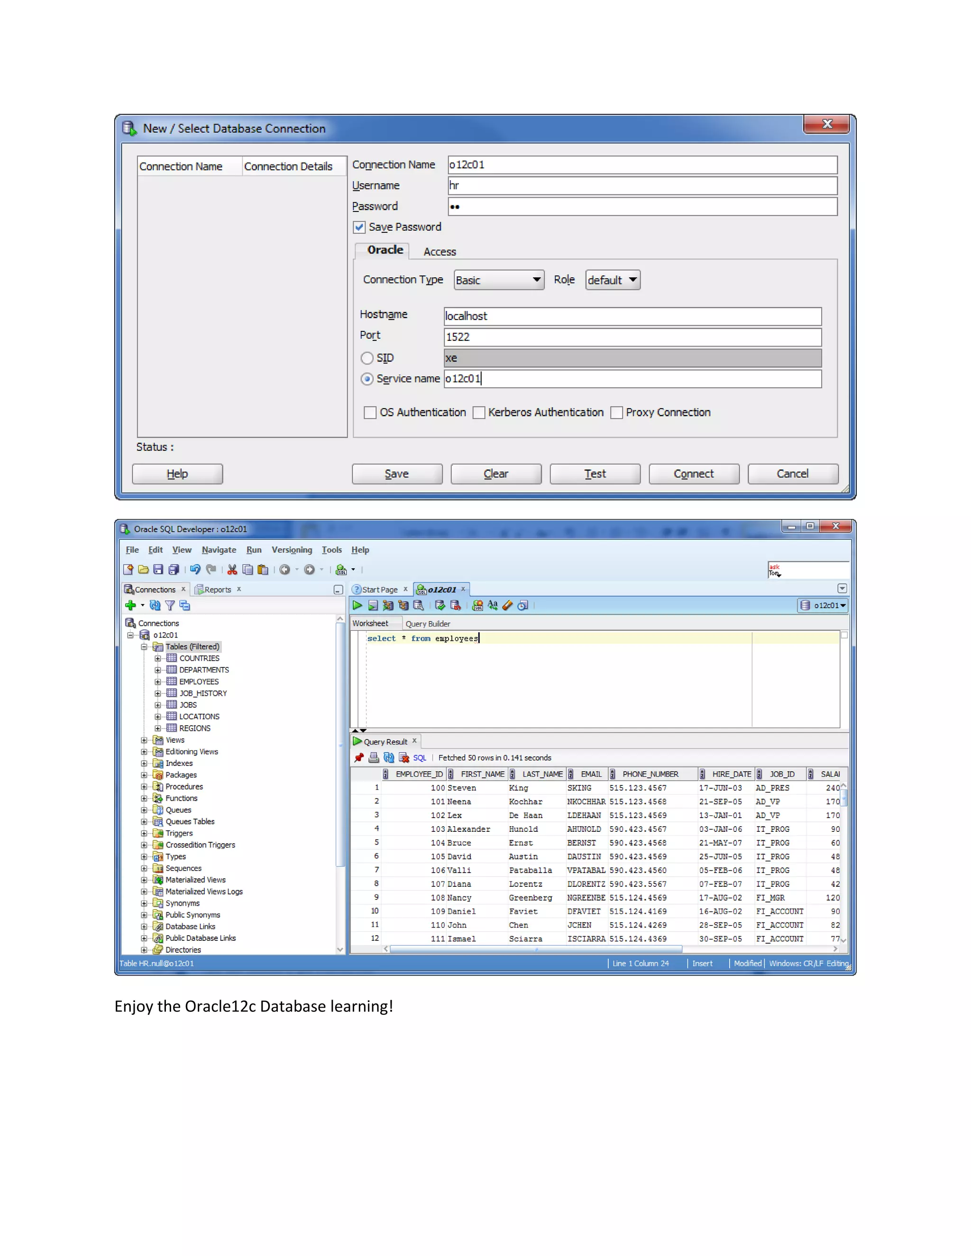This screenshot has height=1256, width=971.
Task: Toggle case with the Aa icon
Action: pyautogui.click(x=493, y=605)
